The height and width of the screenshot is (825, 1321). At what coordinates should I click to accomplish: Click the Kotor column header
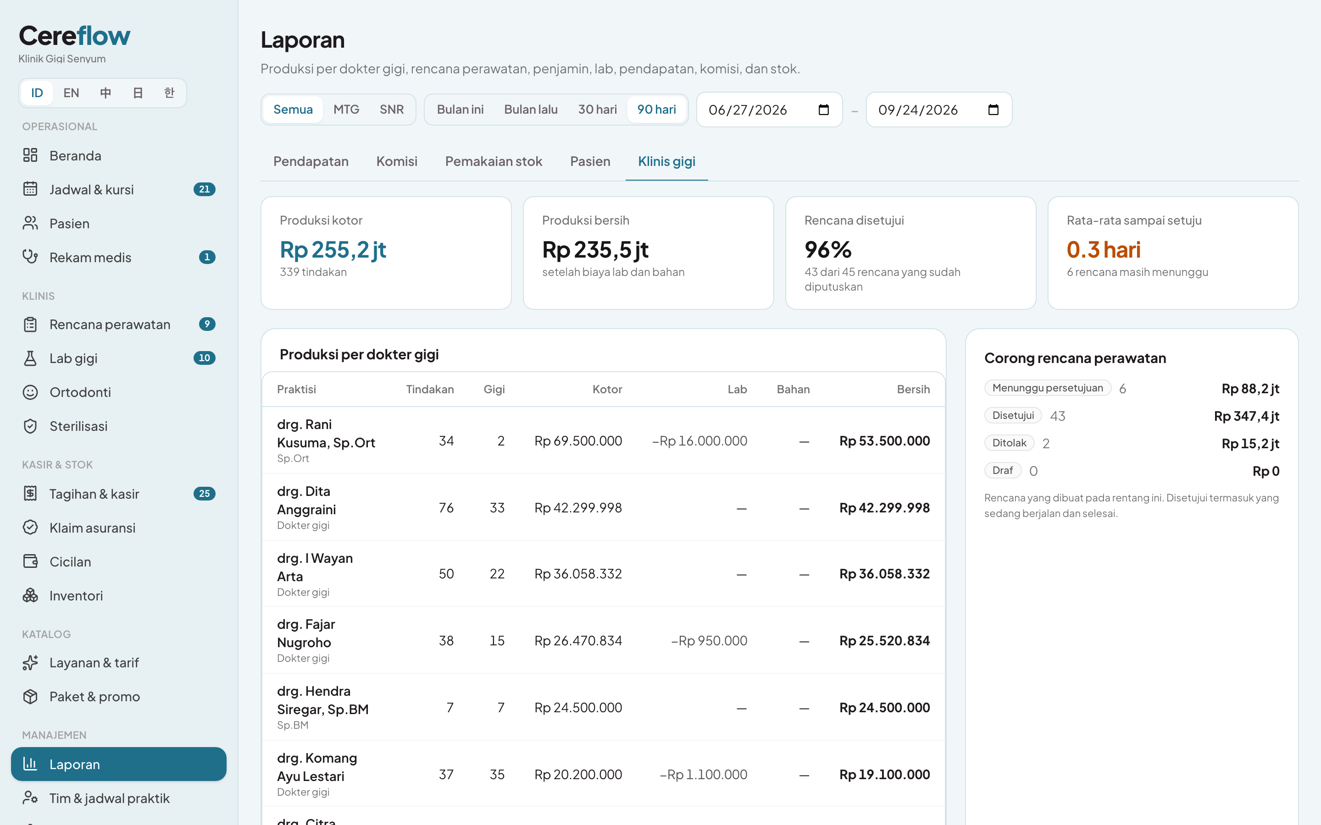pos(607,389)
